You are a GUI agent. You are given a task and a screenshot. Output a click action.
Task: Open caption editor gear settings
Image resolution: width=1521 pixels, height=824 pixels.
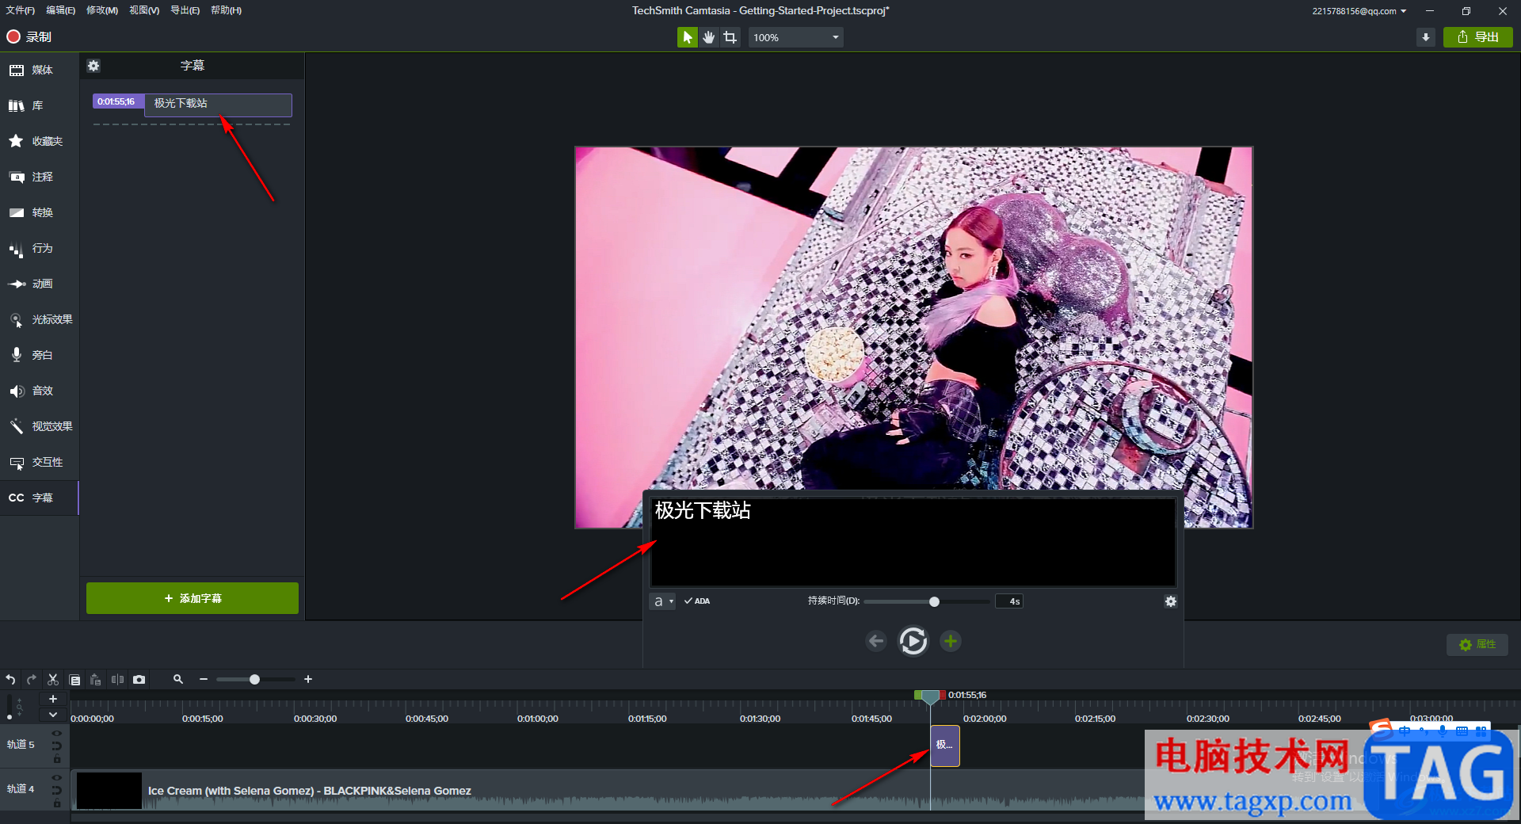pos(1171,601)
